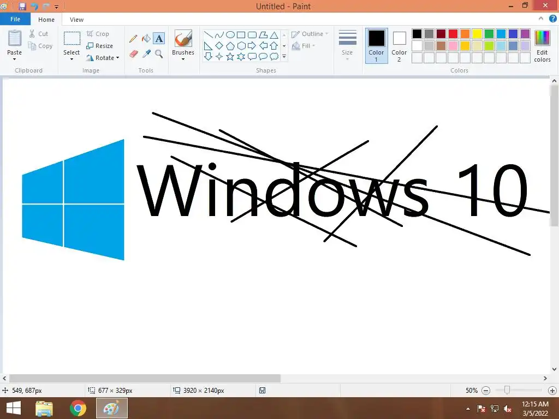
Task: Choose the Right triangle shape
Action: pyautogui.click(x=209, y=46)
